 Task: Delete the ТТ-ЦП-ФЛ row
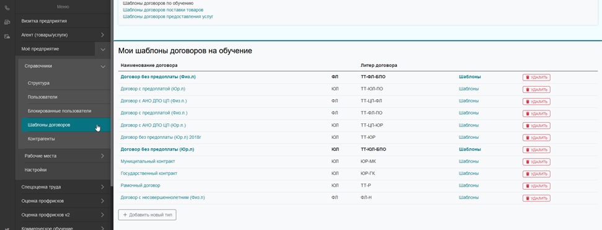click(536, 102)
